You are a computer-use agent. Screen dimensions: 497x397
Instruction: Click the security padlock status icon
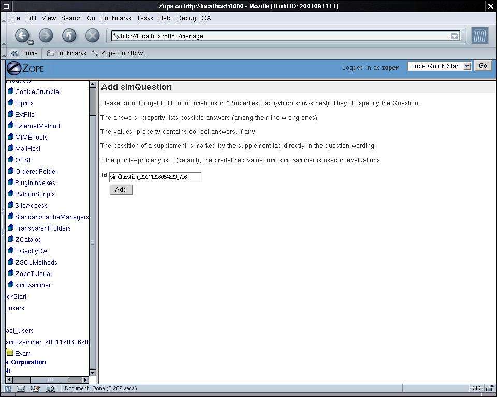[490, 388]
